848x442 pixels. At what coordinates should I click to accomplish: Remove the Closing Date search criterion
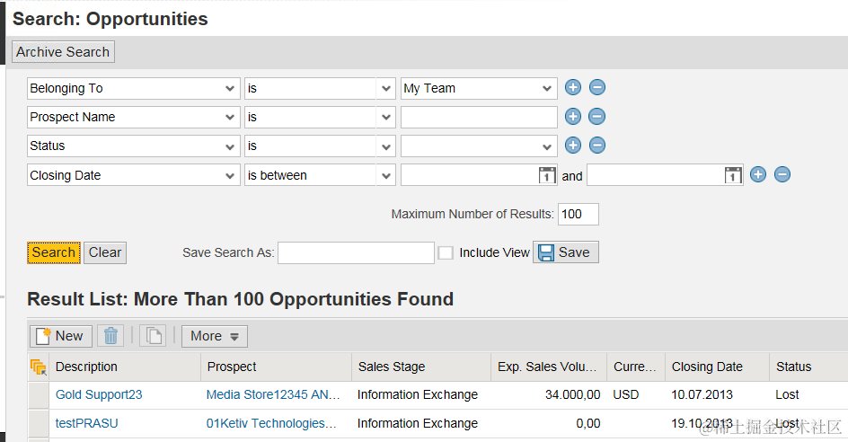click(x=782, y=175)
